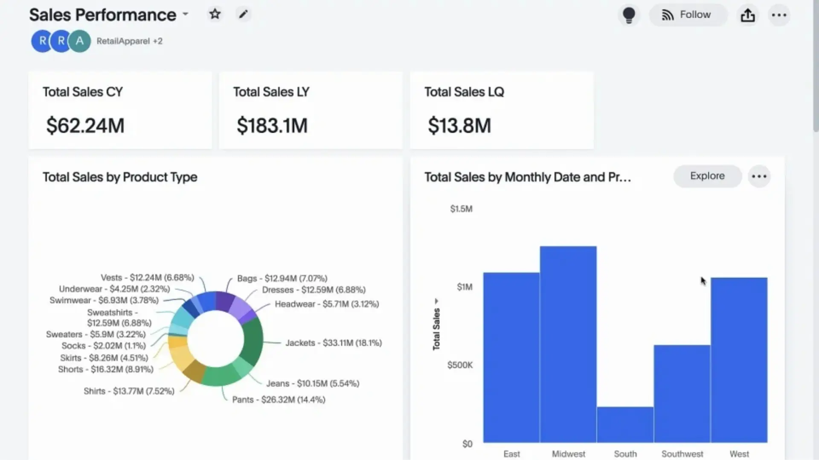
Task: Click the $500K y-axis tick label
Action: tap(460, 365)
